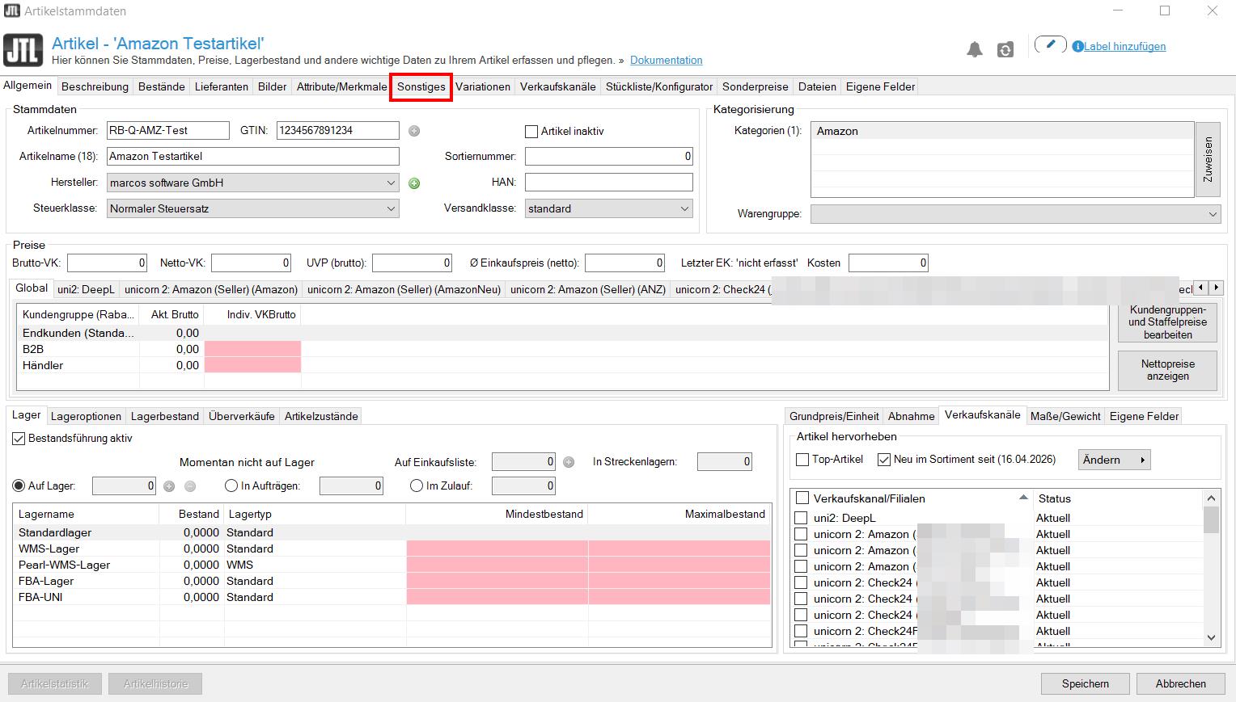
Task: Open the Attribute/Merkmale tab
Action: [341, 86]
